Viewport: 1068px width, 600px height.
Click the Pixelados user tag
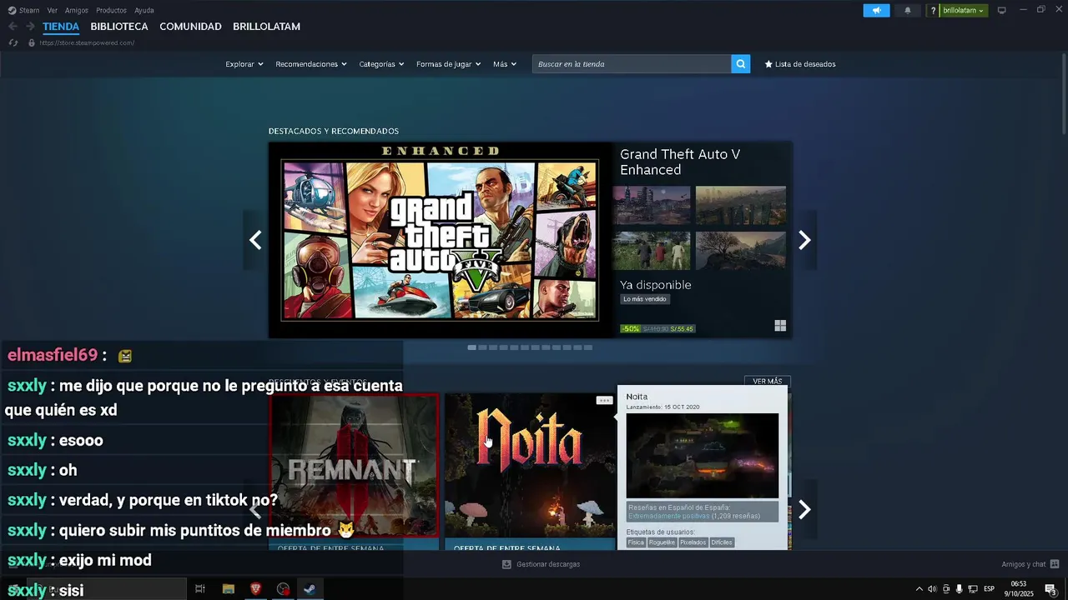(693, 542)
